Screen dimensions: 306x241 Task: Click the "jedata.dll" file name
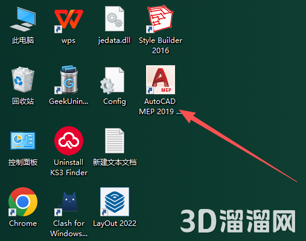point(114,40)
